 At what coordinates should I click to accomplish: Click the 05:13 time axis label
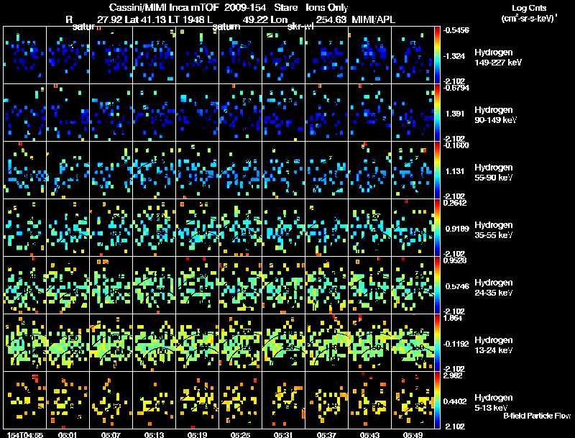click(154, 435)
